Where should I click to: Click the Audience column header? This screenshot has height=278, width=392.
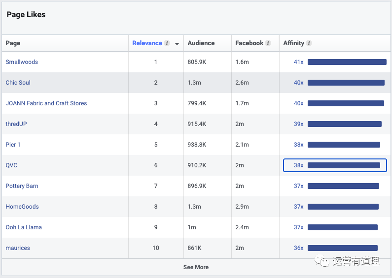tap(201, 43)
